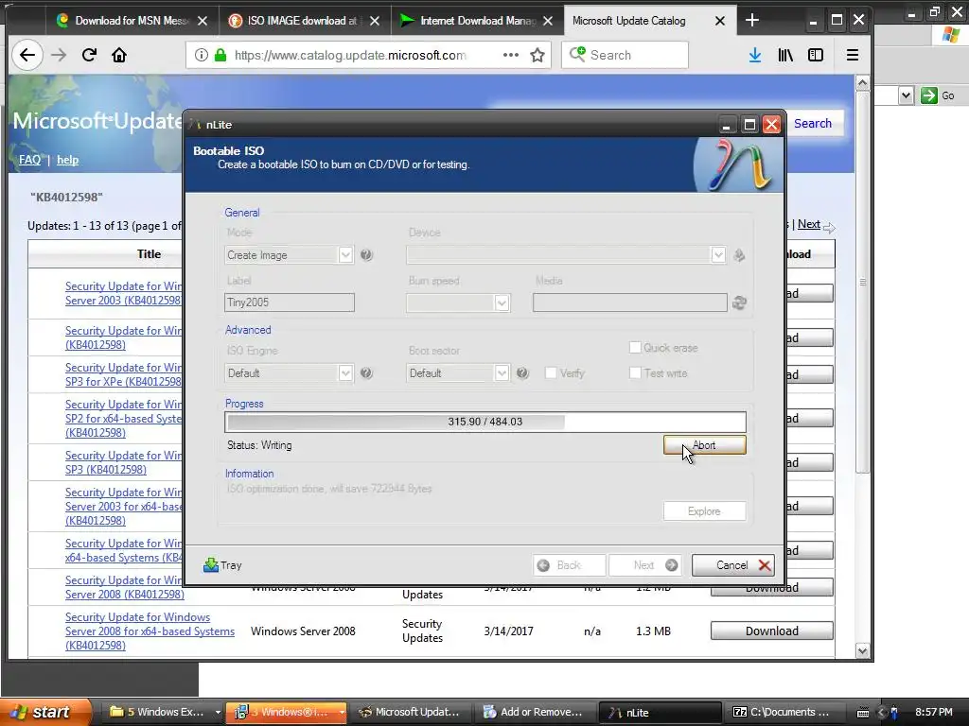Viewport: 969px width, 726px height.
Task: Open the Firefox library icon
Action: click(784, 55)
